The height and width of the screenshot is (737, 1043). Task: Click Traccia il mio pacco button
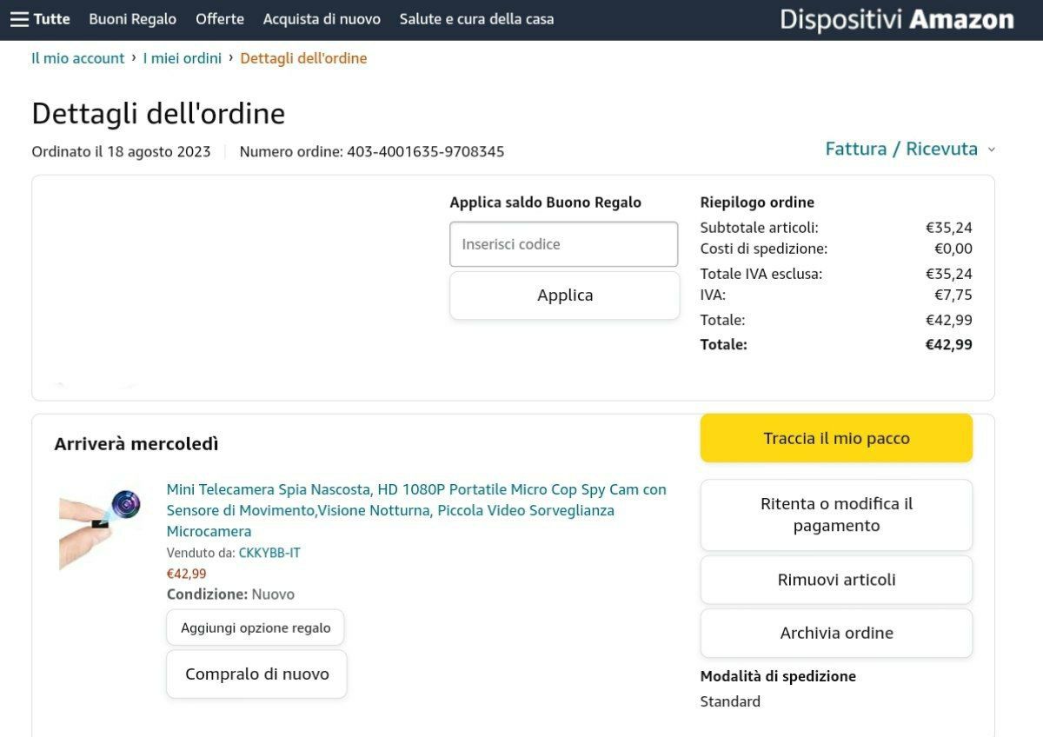click(836, 438)
